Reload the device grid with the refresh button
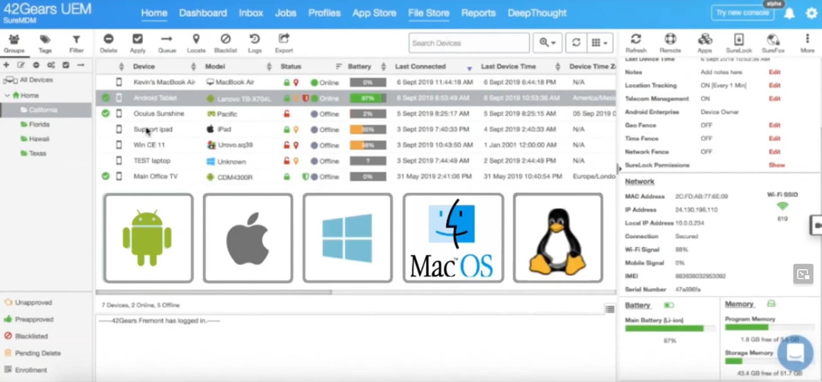 pyautogui.click(x=576, y=43)
